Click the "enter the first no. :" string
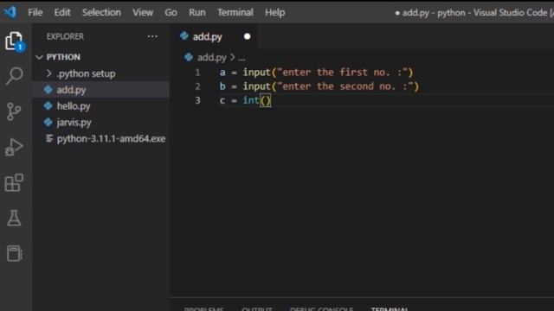Viewport: 554px width, 311px height. click(342, 73)
